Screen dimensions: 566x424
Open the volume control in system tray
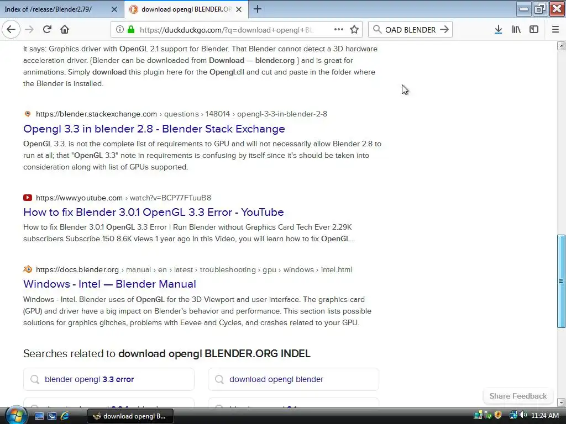(523, 415)
